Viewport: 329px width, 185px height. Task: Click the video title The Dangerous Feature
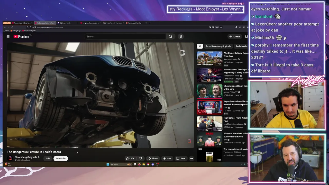[x=34, y=152]
